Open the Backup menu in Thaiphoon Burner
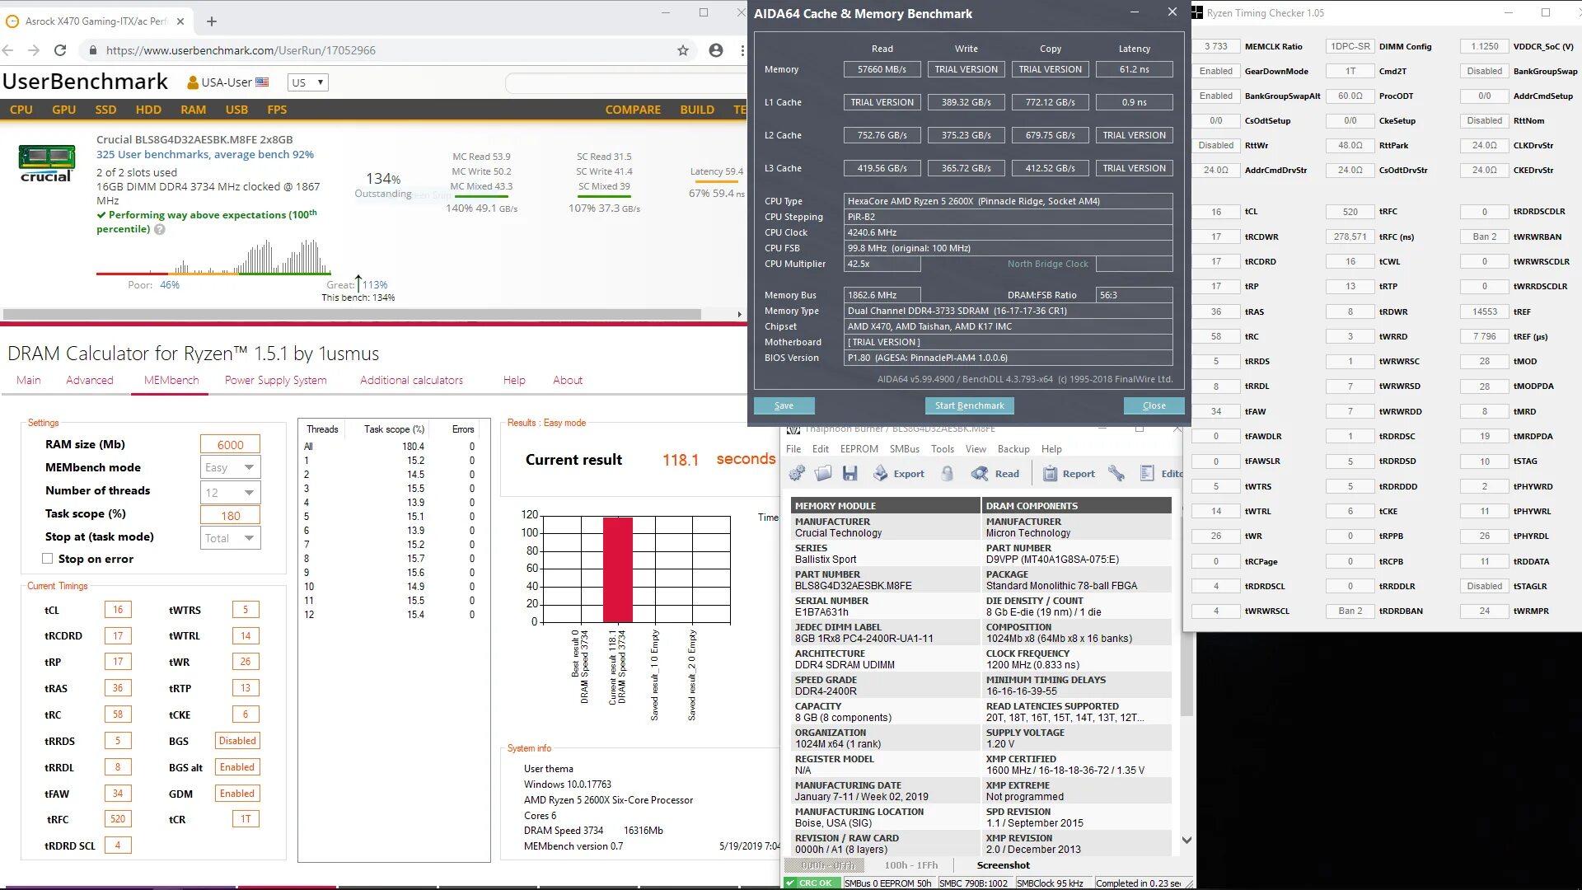The height and width of the screenshot is (890, 1582). pos(1013,449)
